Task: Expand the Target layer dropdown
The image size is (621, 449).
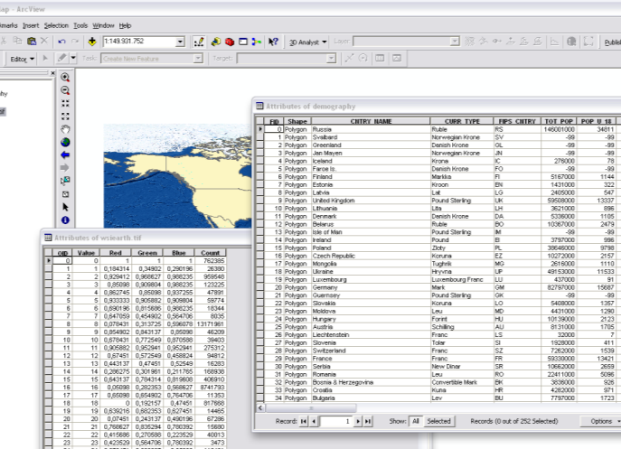Action: 331,59
